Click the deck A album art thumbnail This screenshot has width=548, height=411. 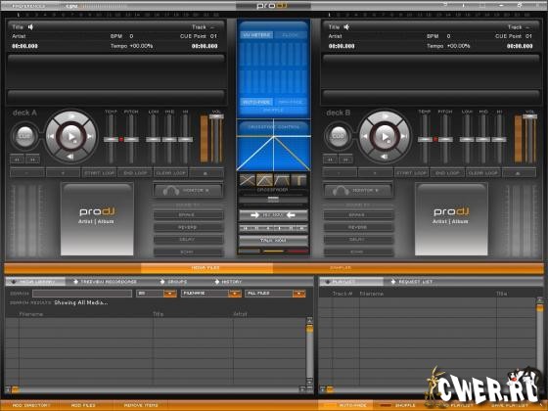97,219
